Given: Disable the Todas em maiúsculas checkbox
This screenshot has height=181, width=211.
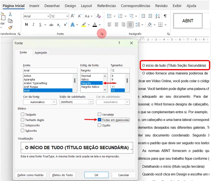Looking at the screenshot, I should click(x=100, y=120).
